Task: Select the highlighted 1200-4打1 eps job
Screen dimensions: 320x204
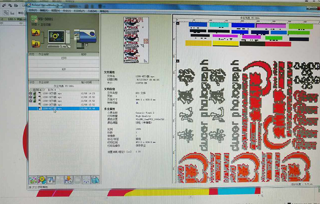Action: [x=64, y=108]
